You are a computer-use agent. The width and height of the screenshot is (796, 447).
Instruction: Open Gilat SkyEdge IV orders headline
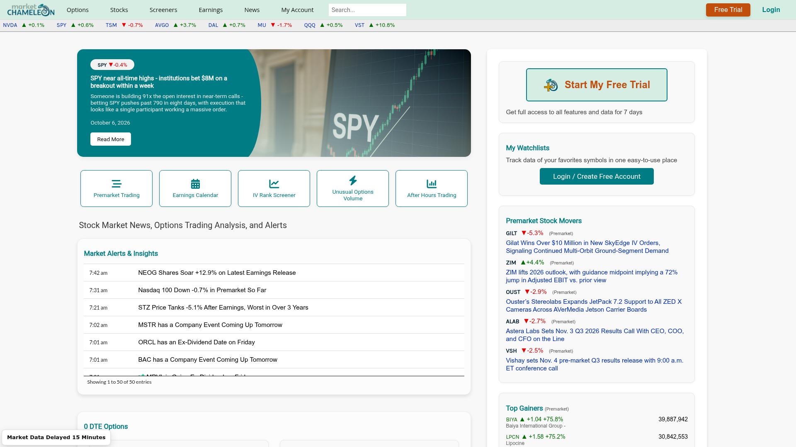pos(587,247)
